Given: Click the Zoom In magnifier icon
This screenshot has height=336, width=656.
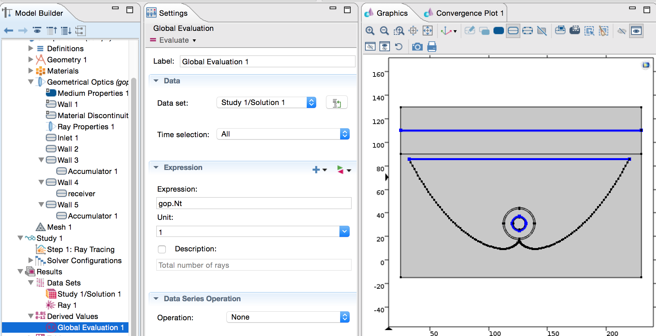Looking at the screenshot, I should pos(370,31).
